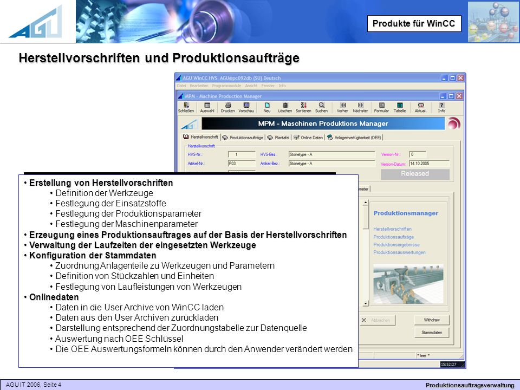The image size is (520, 390).
Task: Click the Withdraw button
Action: coord(432,320)
